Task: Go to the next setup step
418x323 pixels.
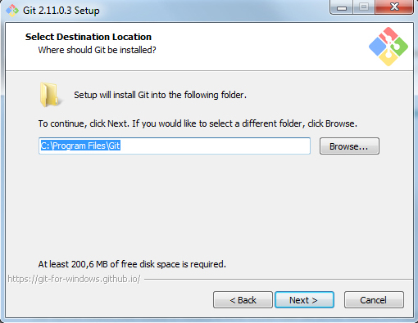Action: (x=304, y=300)
